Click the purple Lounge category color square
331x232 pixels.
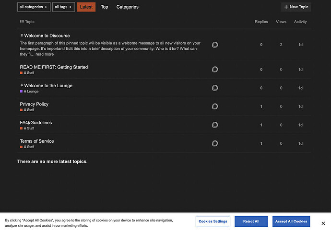click(21, 92)
